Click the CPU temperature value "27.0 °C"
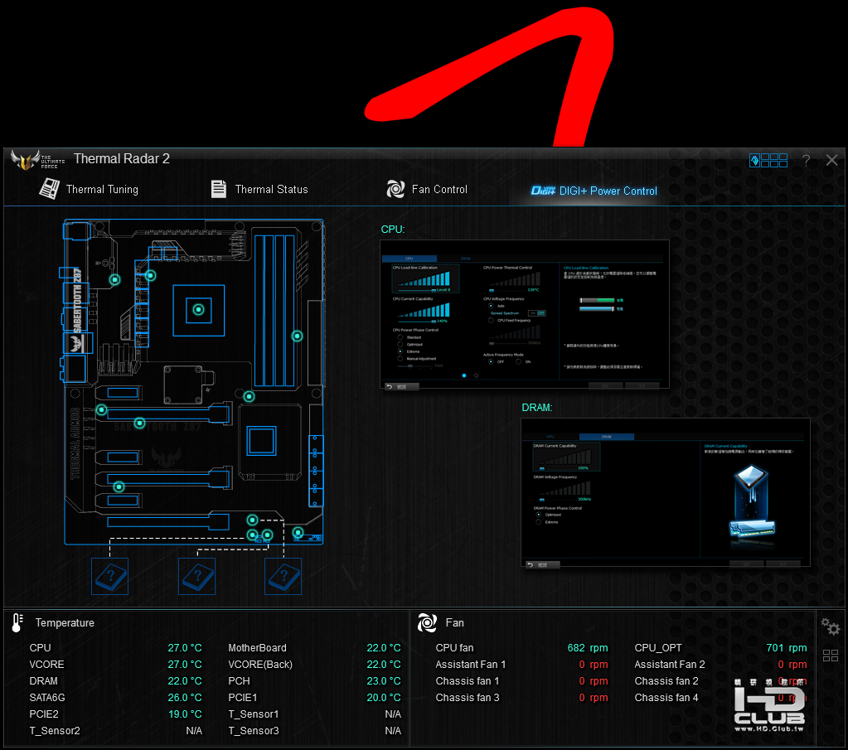 [185, 648]
